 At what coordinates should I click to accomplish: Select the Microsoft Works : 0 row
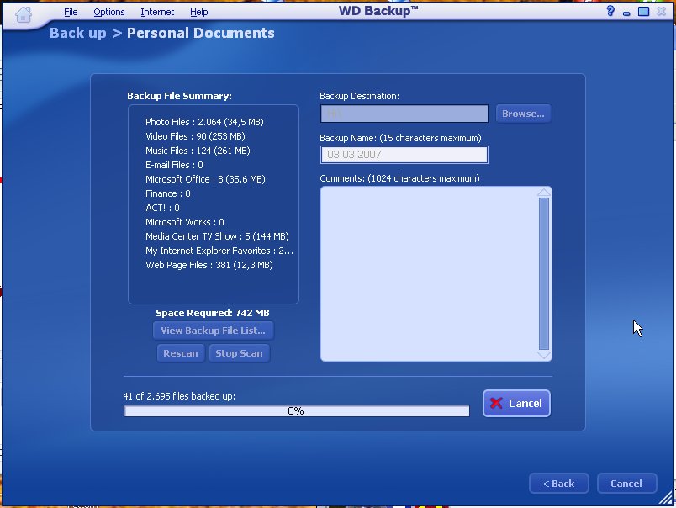(184, 222)
